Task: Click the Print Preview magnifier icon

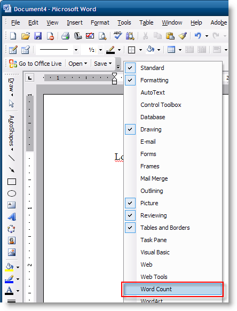Action: pos(102,36)
